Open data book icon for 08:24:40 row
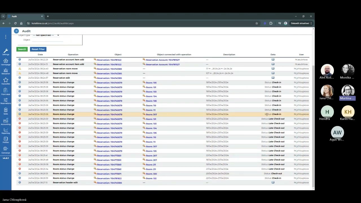361x203 pixels. 273,69
